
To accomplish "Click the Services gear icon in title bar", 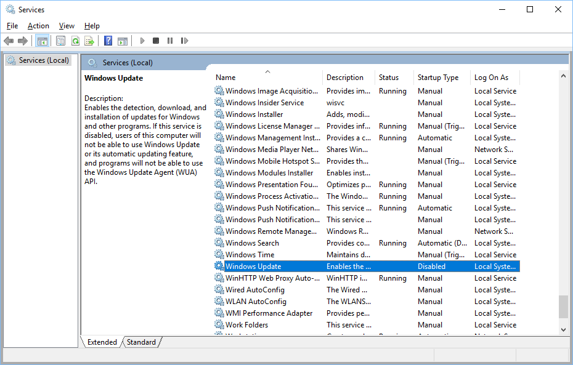I will [10, 9].
